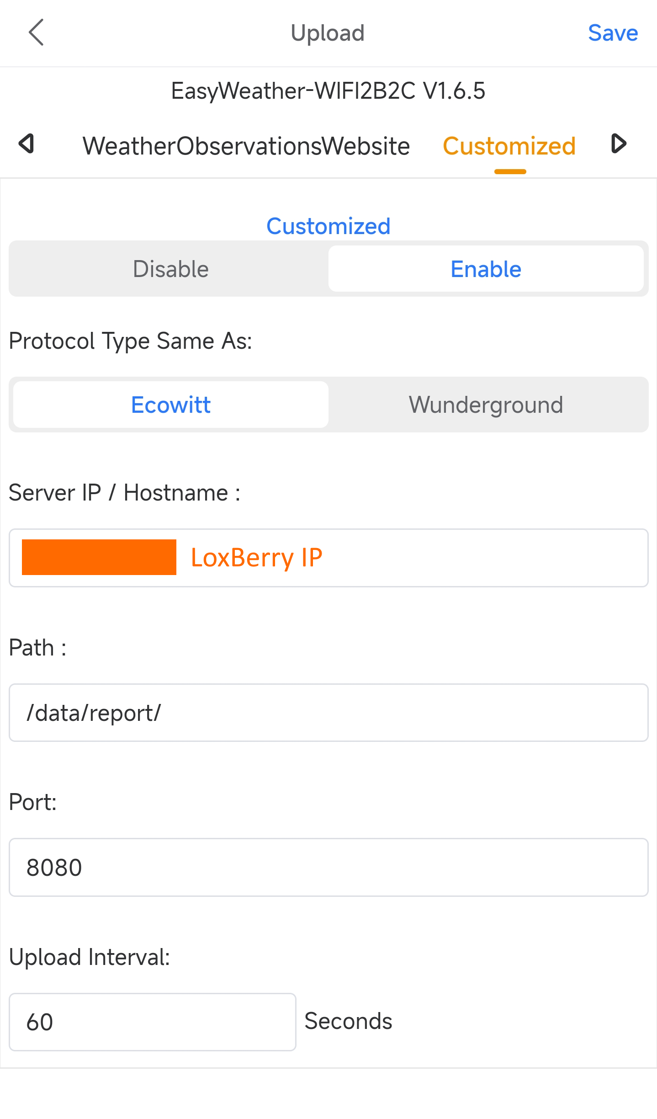The width and height of the screenshot is (657, 1119).
Task: Tap the Seconds unit label
Action: coord(348,1021)
